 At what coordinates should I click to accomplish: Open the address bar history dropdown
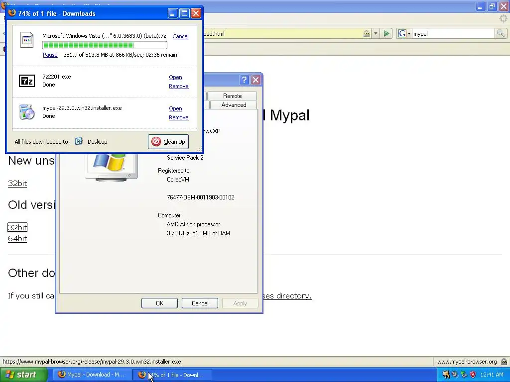(376, 33)
